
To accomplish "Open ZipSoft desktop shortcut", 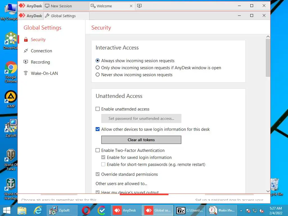I will pyautogui.click(x=11, y=128).
